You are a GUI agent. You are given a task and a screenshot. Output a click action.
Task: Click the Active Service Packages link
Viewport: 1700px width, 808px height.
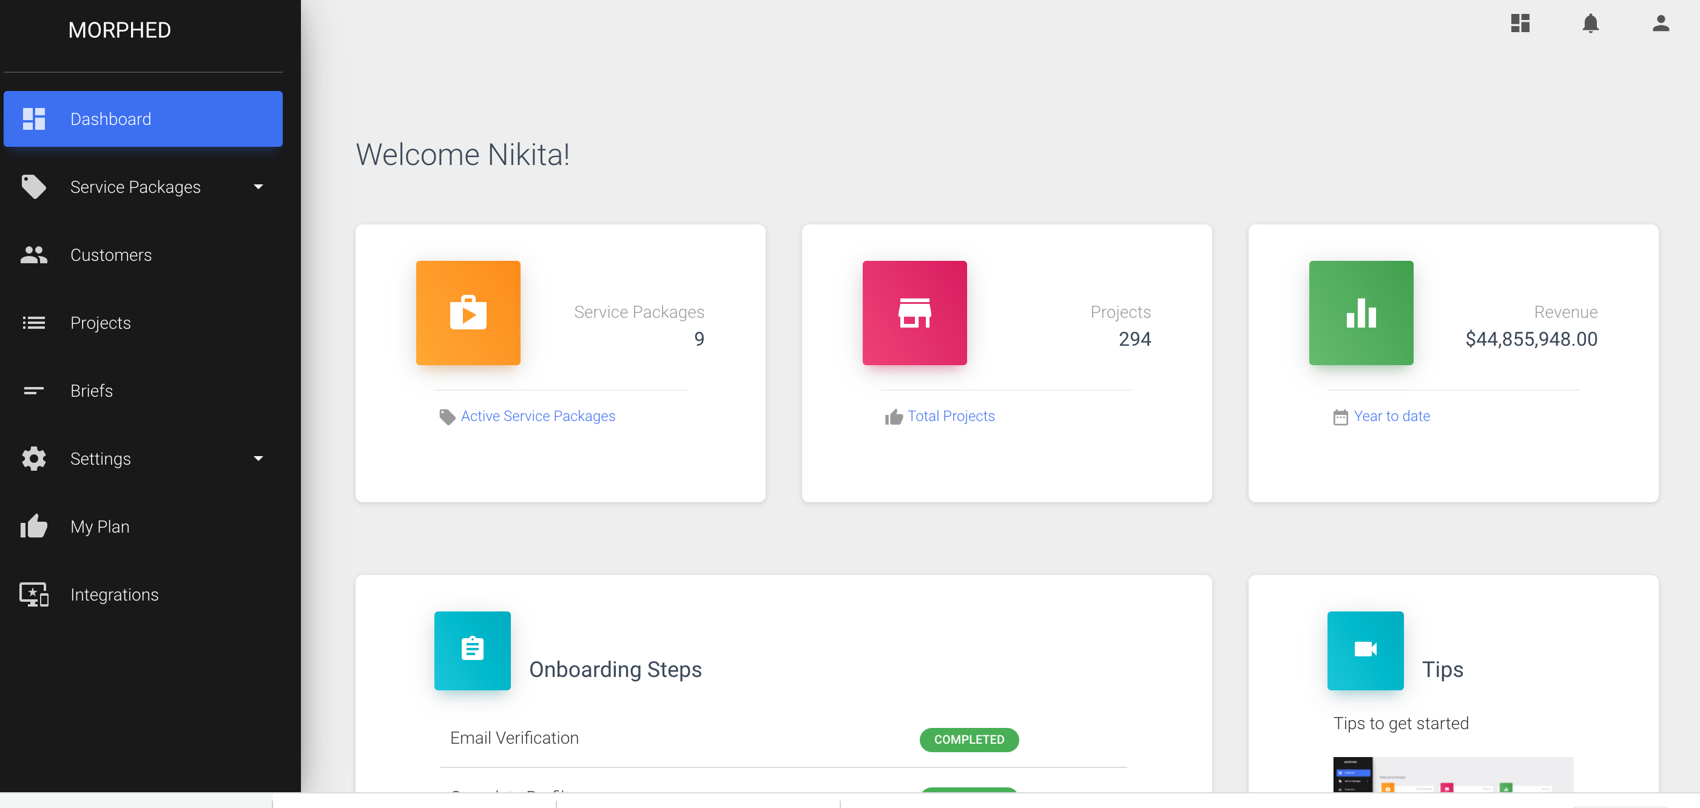pyautogui.click(x=537, y=416)
